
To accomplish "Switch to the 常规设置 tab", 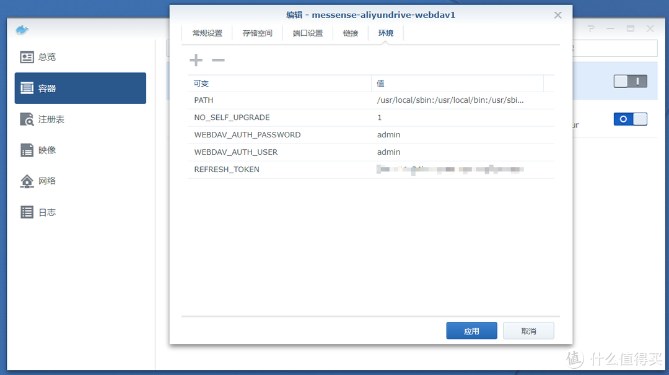I will [207, 33].
